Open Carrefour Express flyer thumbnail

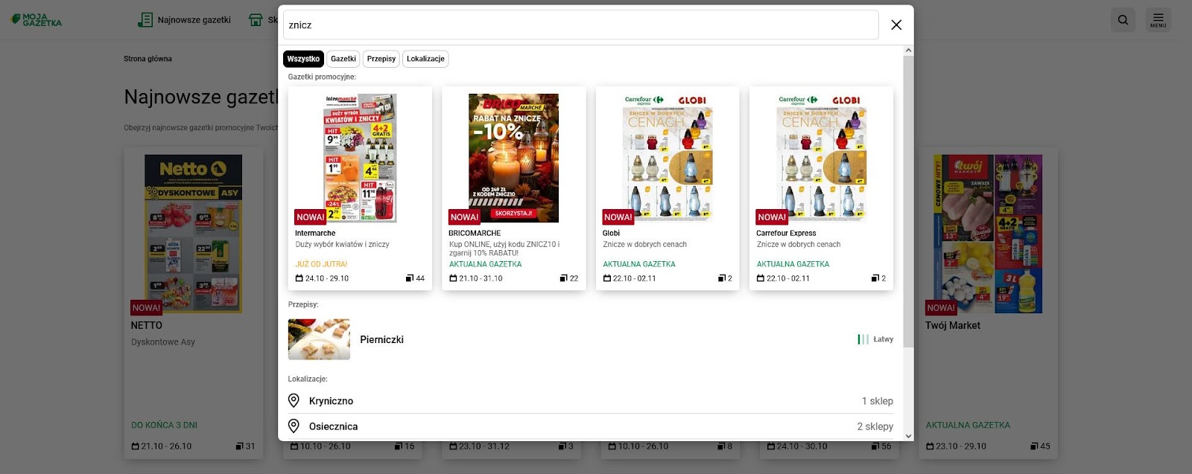point(821,158)
